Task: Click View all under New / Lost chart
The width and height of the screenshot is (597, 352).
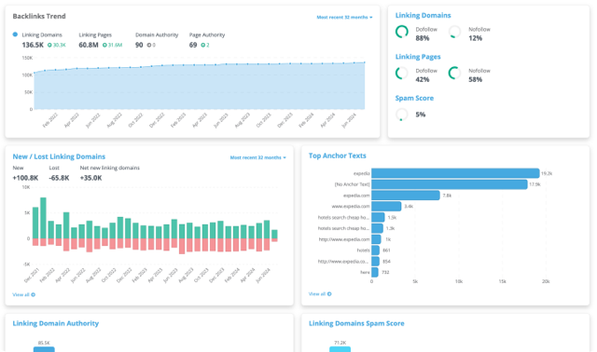Action: tap(23, 294)
